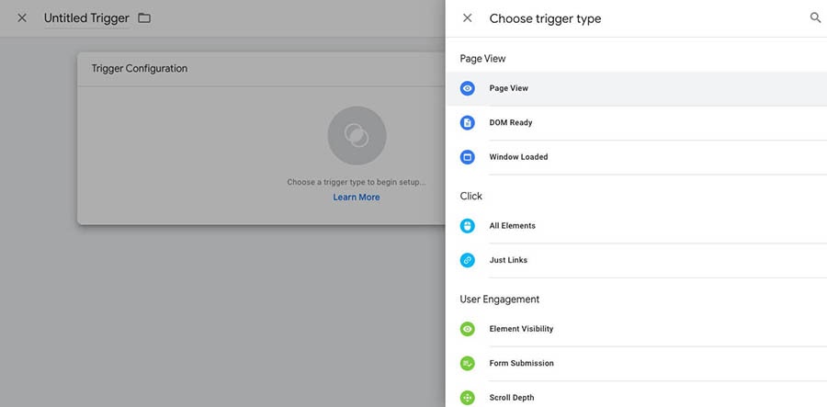Edit the Untitled Trigger name field
Screen dimensions: 827x407
coord(86,18)
